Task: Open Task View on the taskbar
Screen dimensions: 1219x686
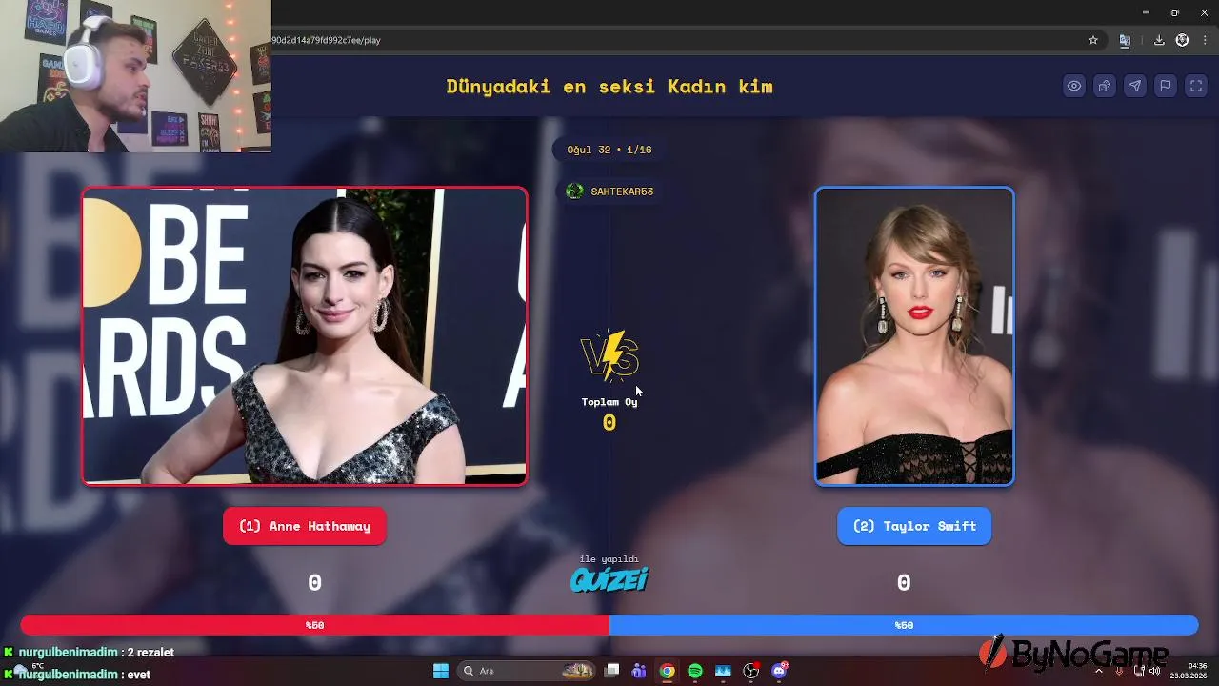Action: (612, 671)
